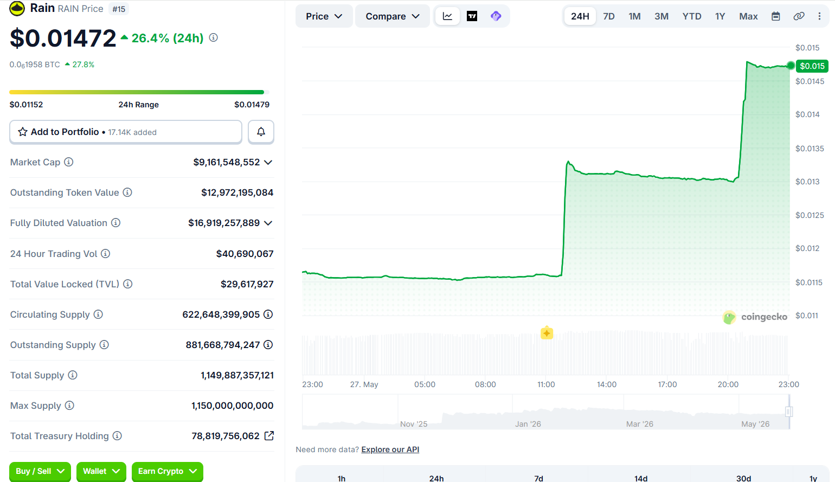Show Fully Diluted Valuation info icon

tap(116, 223)
